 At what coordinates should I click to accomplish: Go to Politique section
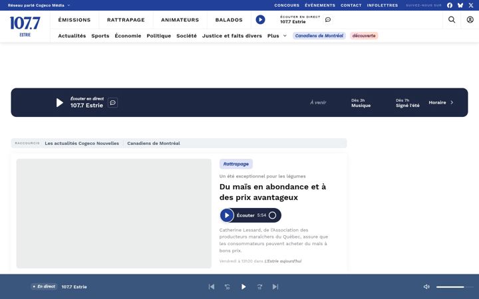[158, 36]
